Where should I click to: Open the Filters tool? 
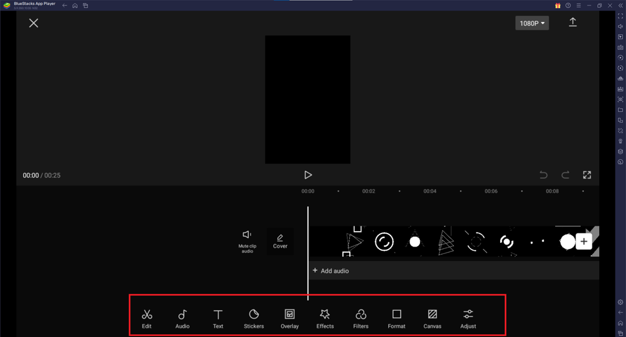[361, 317]
